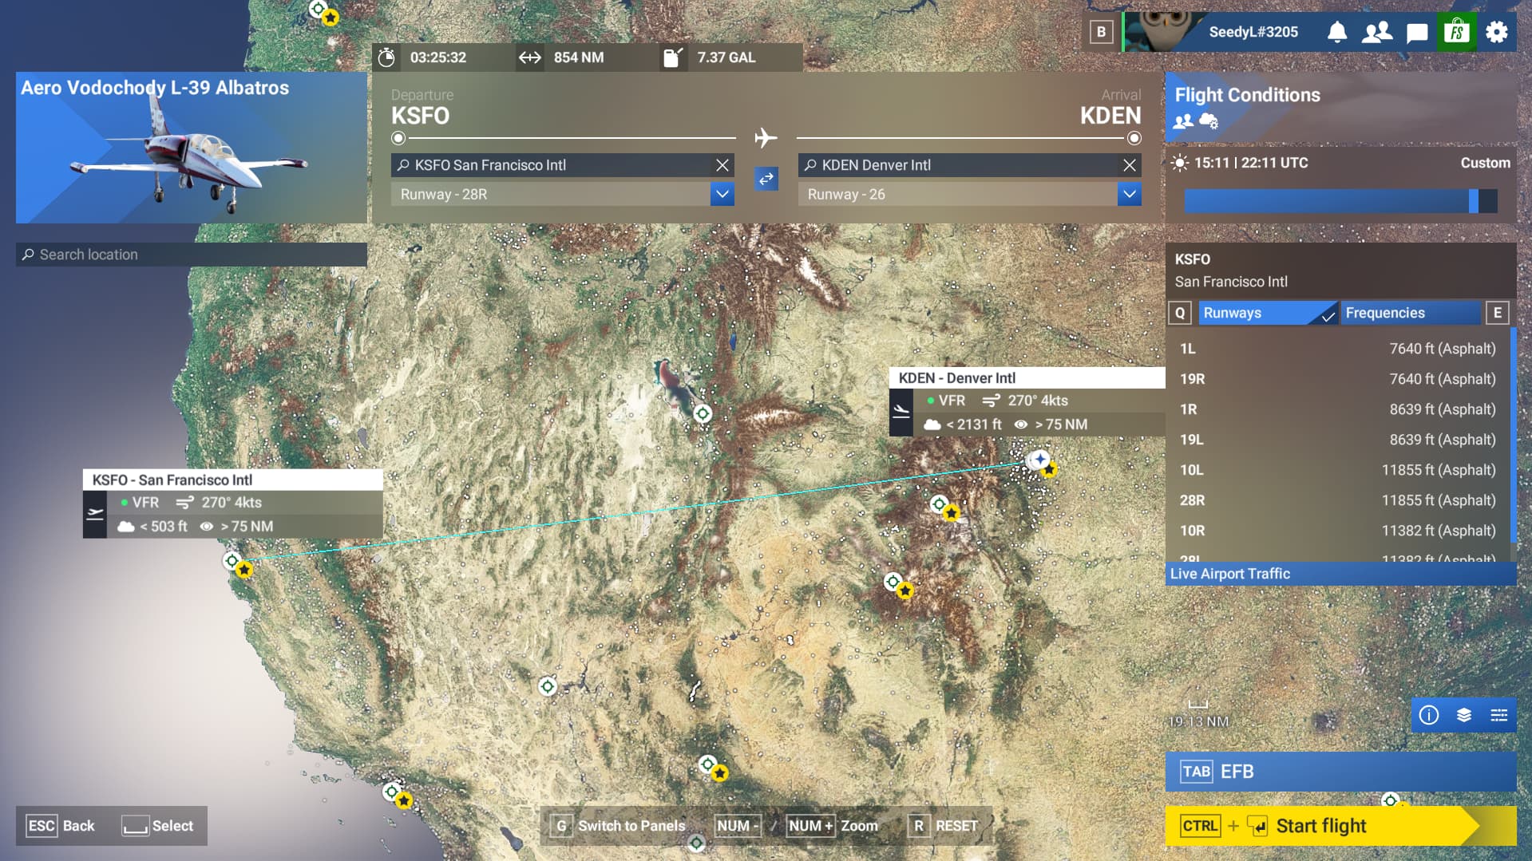This screenshot has height=861, width=1532.
Task: Click the B key shortcut icon
Action: click(1101, 32)
